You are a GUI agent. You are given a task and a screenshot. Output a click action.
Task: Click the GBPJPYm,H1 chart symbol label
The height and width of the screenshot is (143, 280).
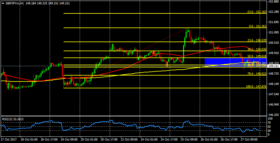pos(14,3)
